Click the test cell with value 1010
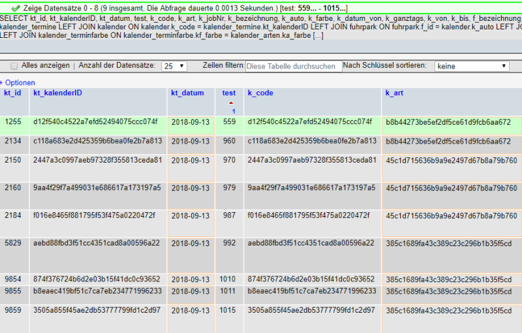Screen dimensions: 522x333 228,279
